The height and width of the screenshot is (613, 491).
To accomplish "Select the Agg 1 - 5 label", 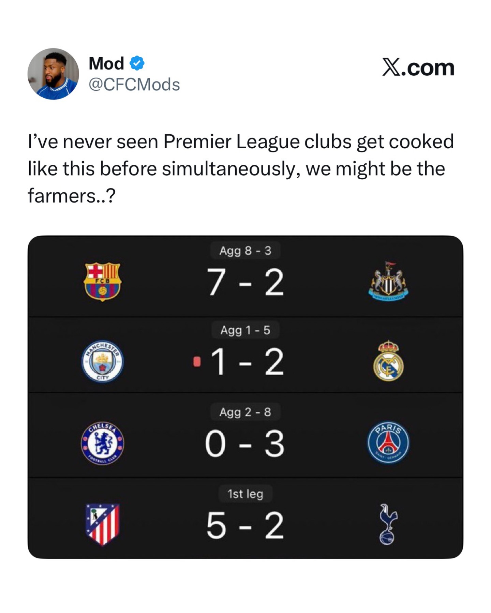I will 245,330.
